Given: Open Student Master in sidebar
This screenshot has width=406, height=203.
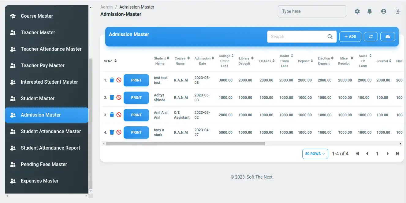Looking at the screenshot, I should [x=38, y=98].
